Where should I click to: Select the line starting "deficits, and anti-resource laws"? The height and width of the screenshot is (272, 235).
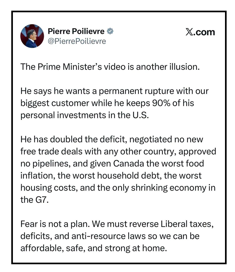point(110,236)
